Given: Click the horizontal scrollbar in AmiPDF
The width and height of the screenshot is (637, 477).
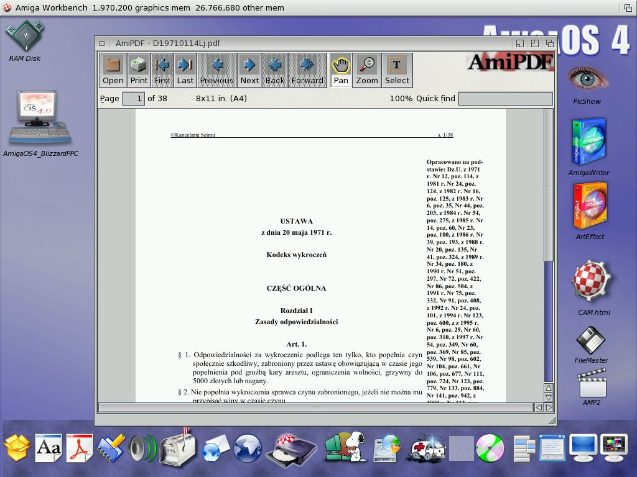Looking at the screenshot, I should click(315, 407).
